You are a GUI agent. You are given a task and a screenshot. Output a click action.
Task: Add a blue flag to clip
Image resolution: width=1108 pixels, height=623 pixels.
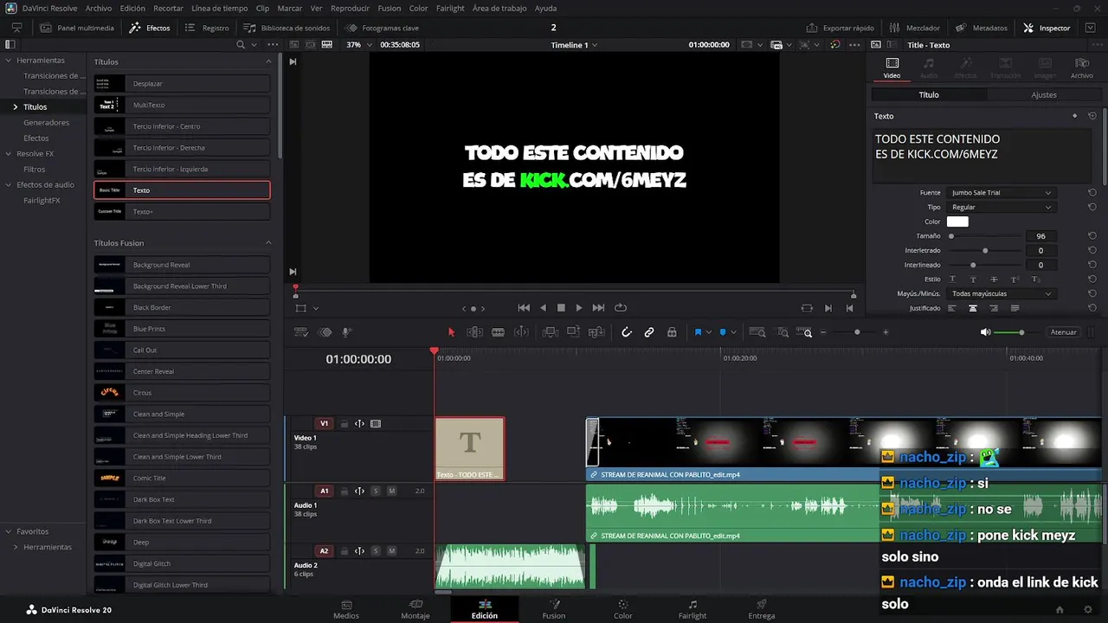coord(698,332)
